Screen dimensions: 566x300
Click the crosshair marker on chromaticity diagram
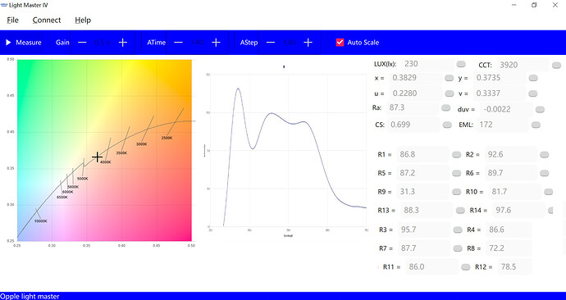97,157
